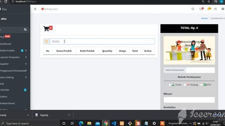
Task: Open File Explorer from taskbar
Action: (89, 123)
